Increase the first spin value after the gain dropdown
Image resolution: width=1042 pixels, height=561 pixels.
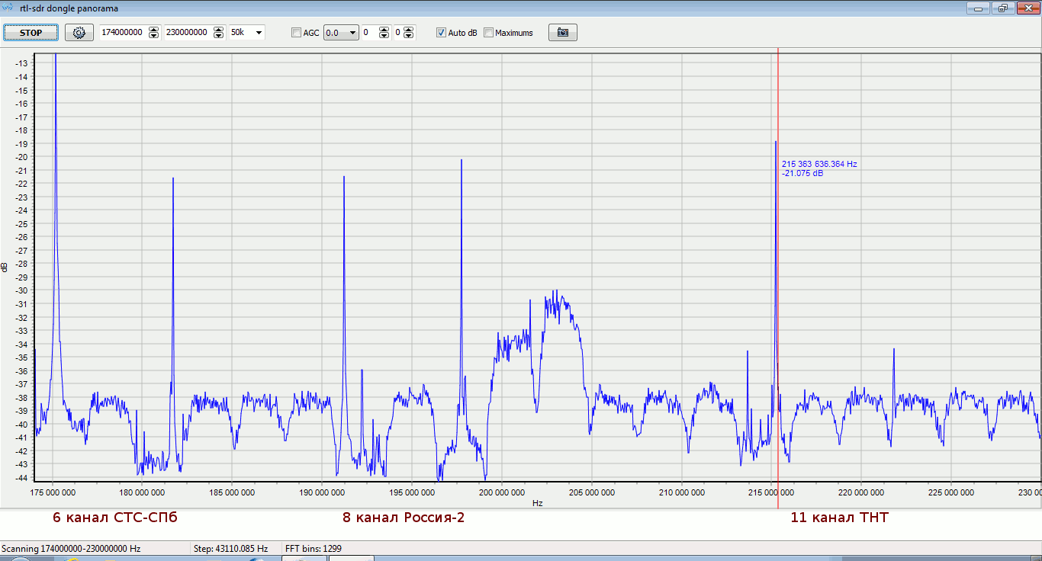(x=384, y=30)
